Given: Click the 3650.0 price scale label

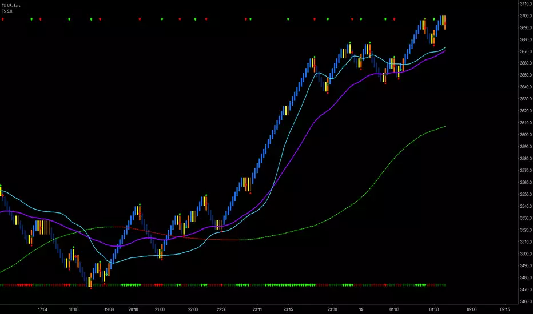Looking at the screenshot, I should [526, 75].
